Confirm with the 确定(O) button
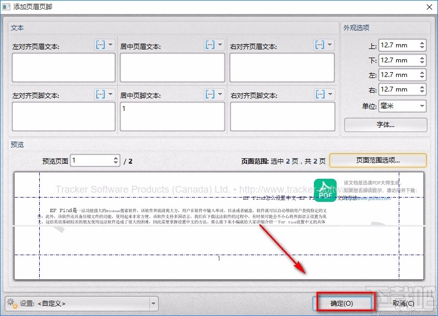Viewport: 438px width, 316px height. pos(342,304)
